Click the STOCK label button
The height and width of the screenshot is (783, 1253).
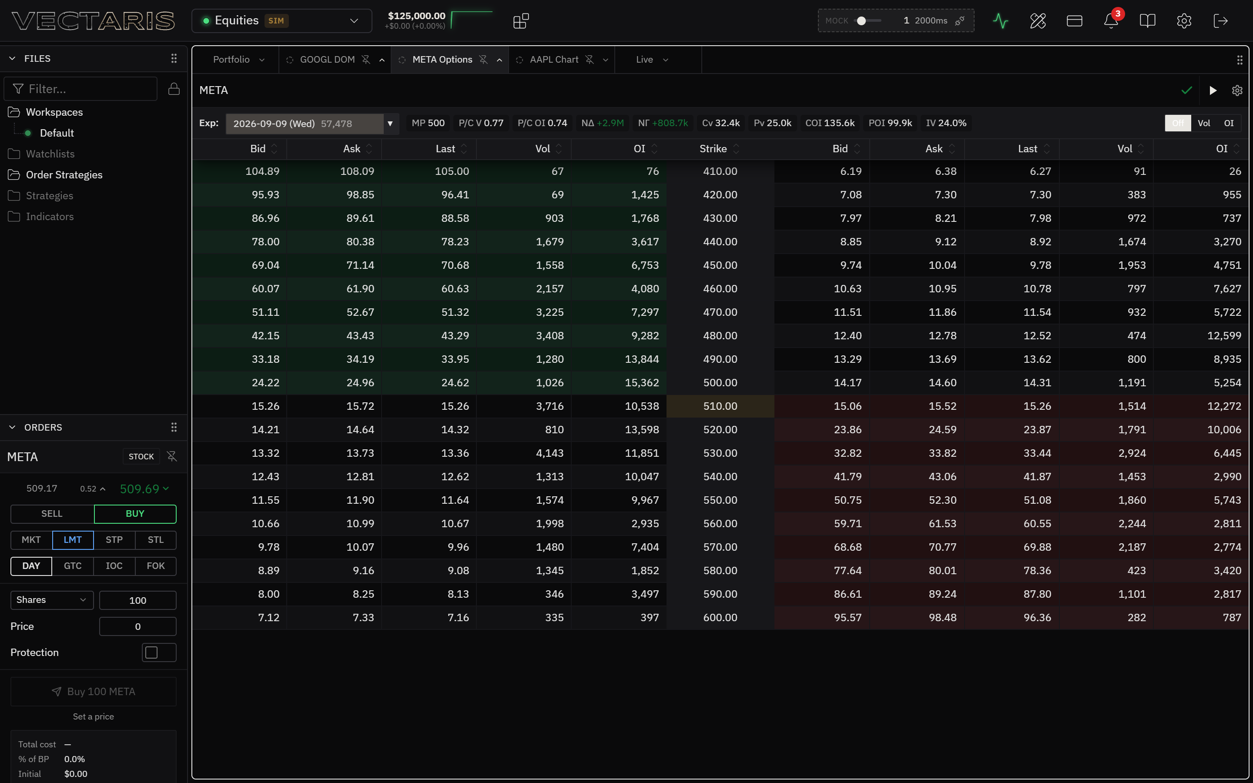pos(141,456)
